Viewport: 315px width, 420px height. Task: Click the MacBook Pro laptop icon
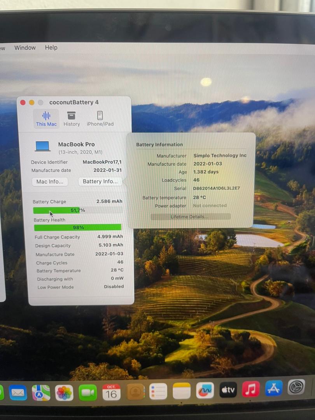[43, 146]
